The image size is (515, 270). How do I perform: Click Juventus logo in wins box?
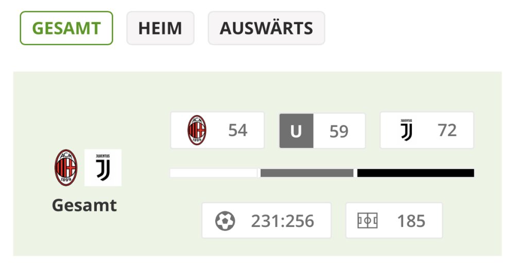tap(407, 130)
